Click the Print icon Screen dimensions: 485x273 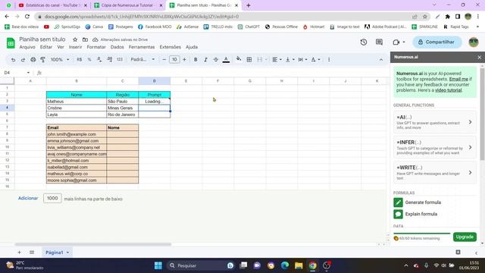click(x=33, y=59)
